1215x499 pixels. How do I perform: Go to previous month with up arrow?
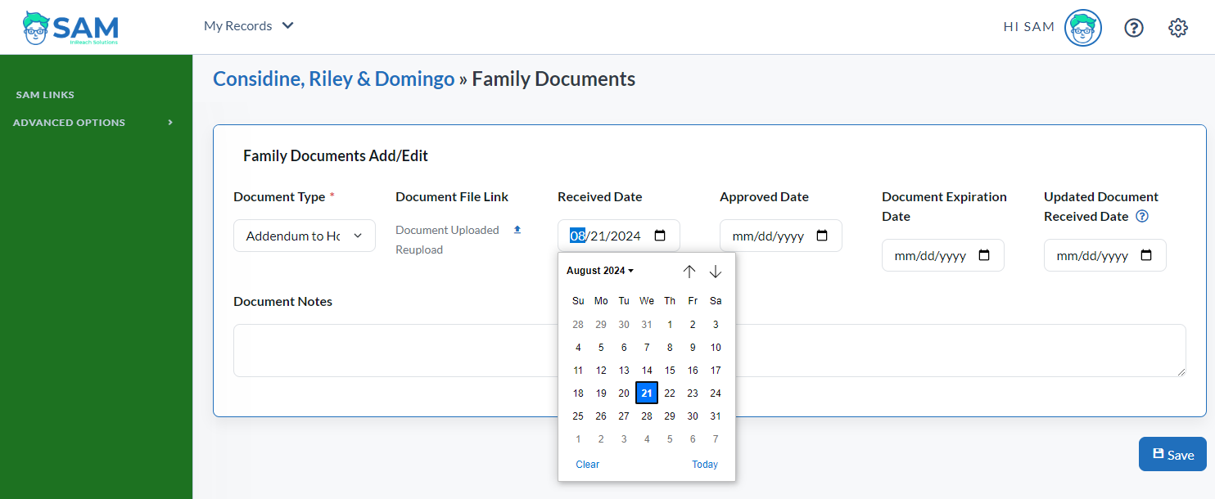(x=689, y=271)
